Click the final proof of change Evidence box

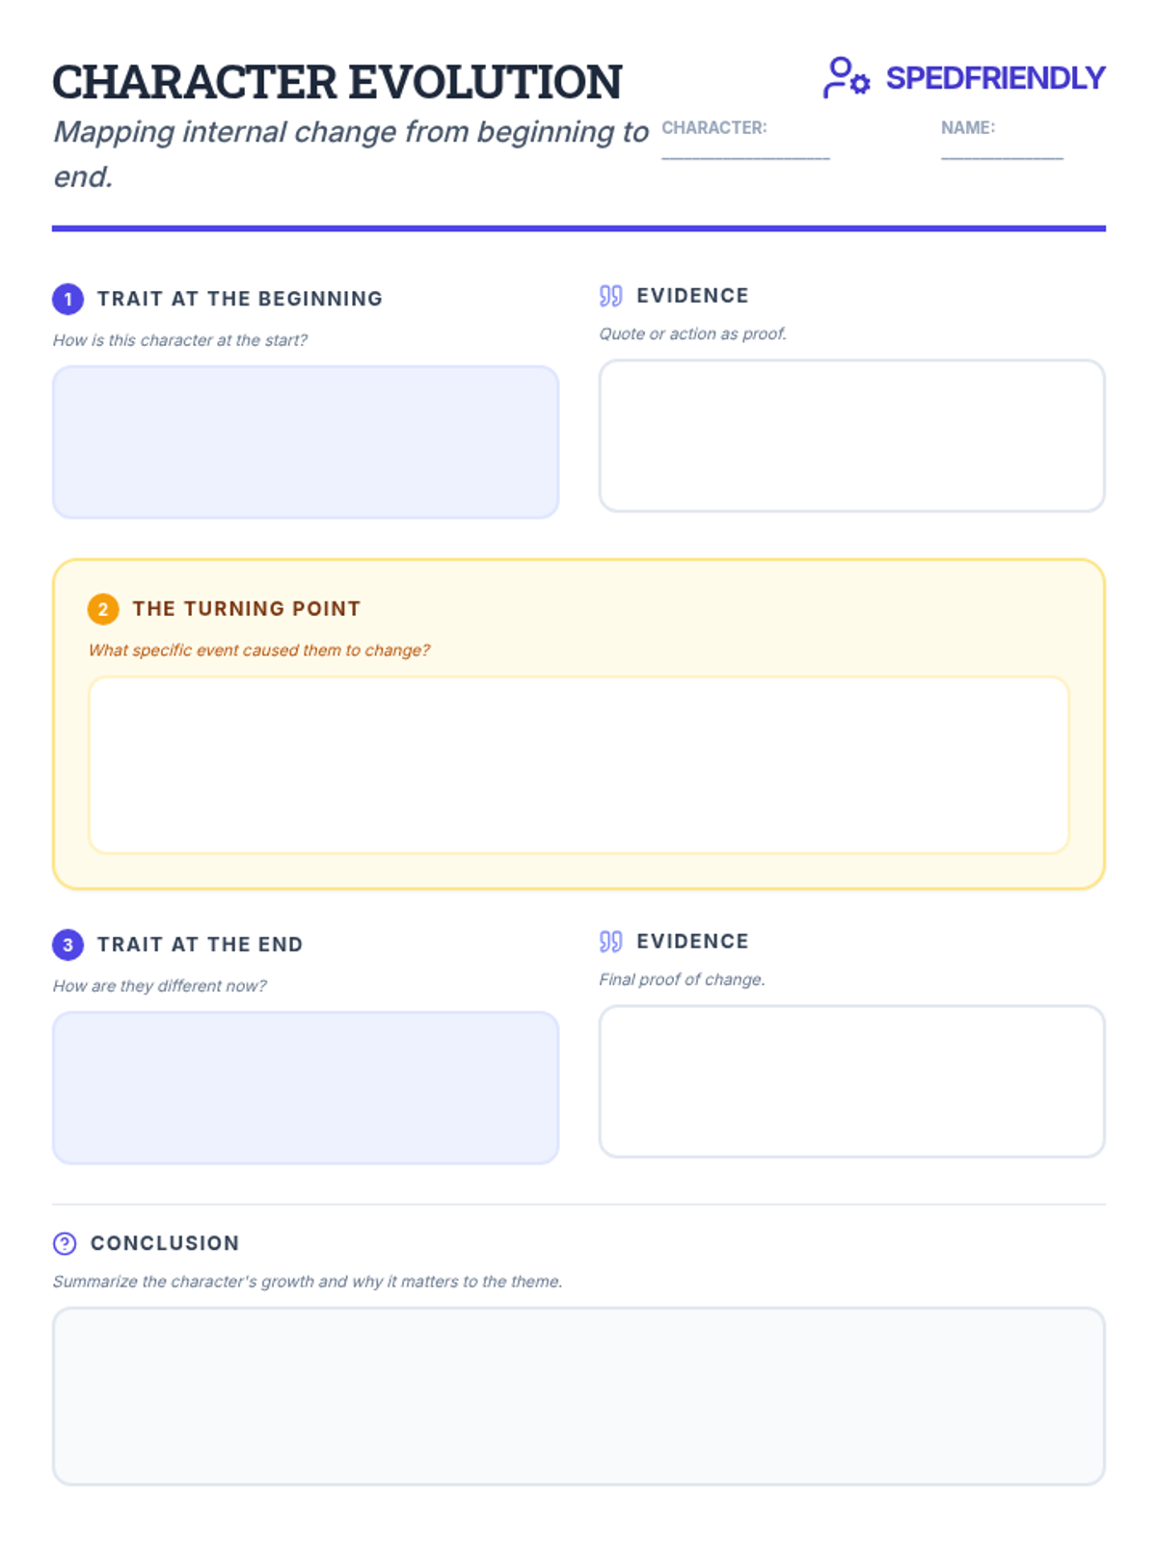(851, 1081)
